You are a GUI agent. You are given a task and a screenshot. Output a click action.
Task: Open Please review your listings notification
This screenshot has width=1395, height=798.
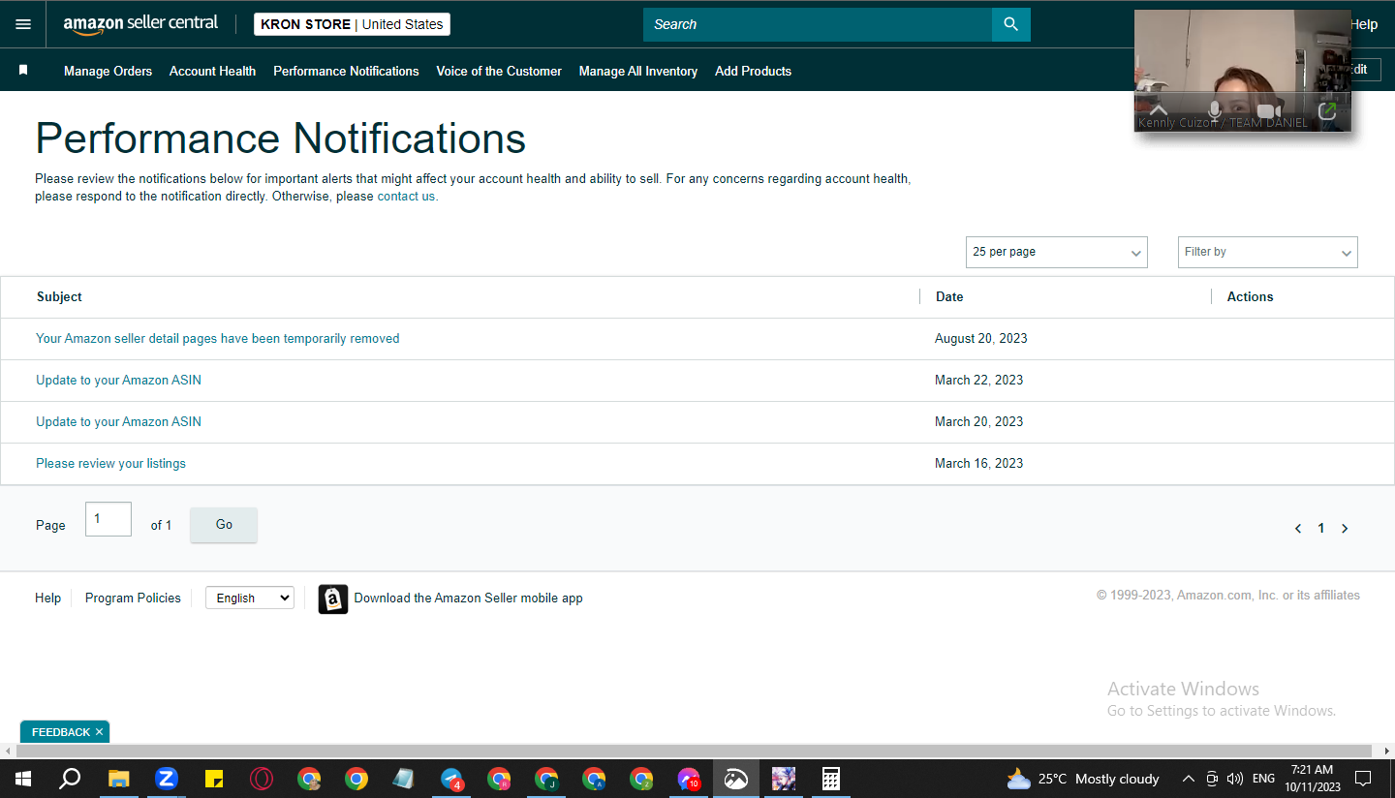pyautogui.click(x=111, y=464)
